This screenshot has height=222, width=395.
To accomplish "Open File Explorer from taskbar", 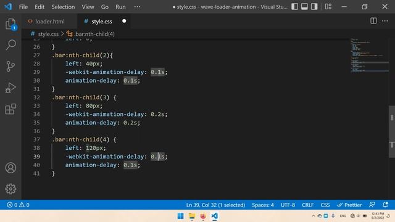I will tap(192, 216).
